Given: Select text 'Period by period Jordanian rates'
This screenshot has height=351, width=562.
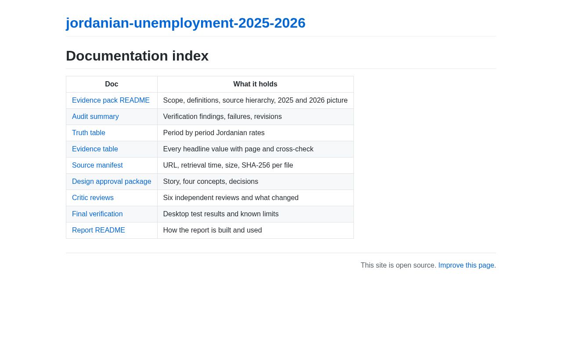Looking at the screenshot, I should [x=214, y=133].
